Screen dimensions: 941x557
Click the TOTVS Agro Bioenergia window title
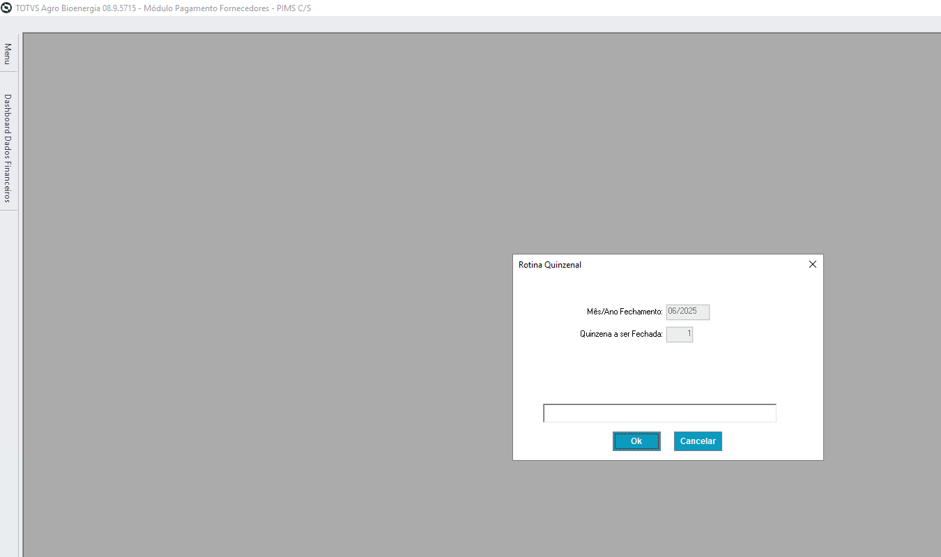(x=163, y=8)
